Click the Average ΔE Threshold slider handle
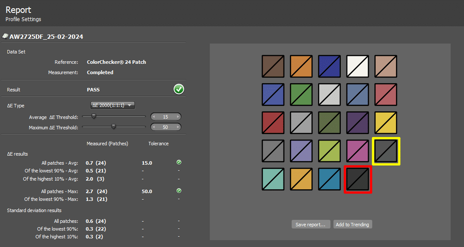 (93, 116)
